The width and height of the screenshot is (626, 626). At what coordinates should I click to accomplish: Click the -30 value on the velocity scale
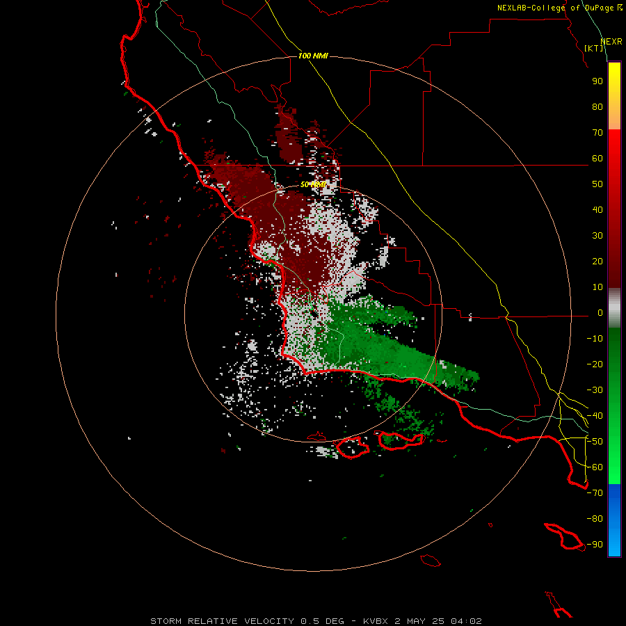(595, 390)
